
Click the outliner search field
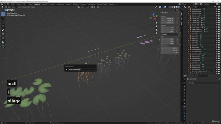point(201,7)
